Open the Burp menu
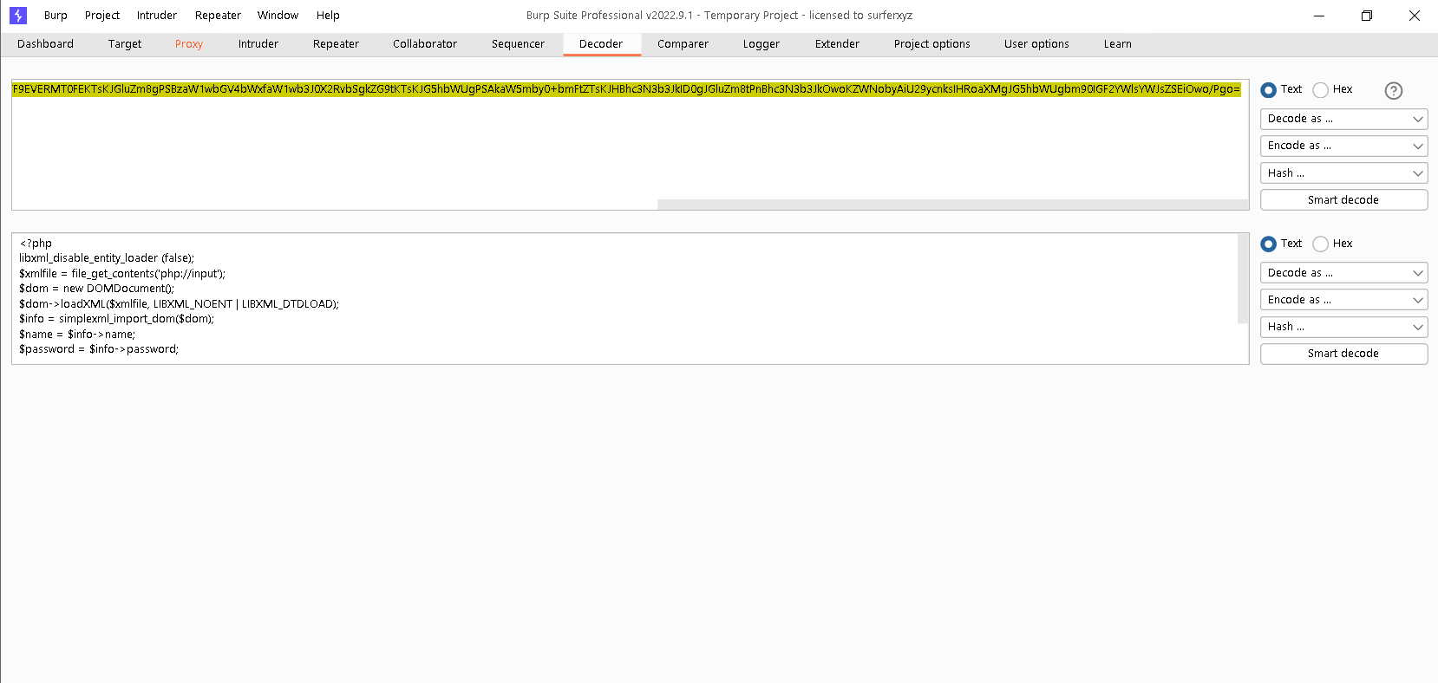Image resolution: width=1438 pixels, height=683 pixels. [56, 16]
